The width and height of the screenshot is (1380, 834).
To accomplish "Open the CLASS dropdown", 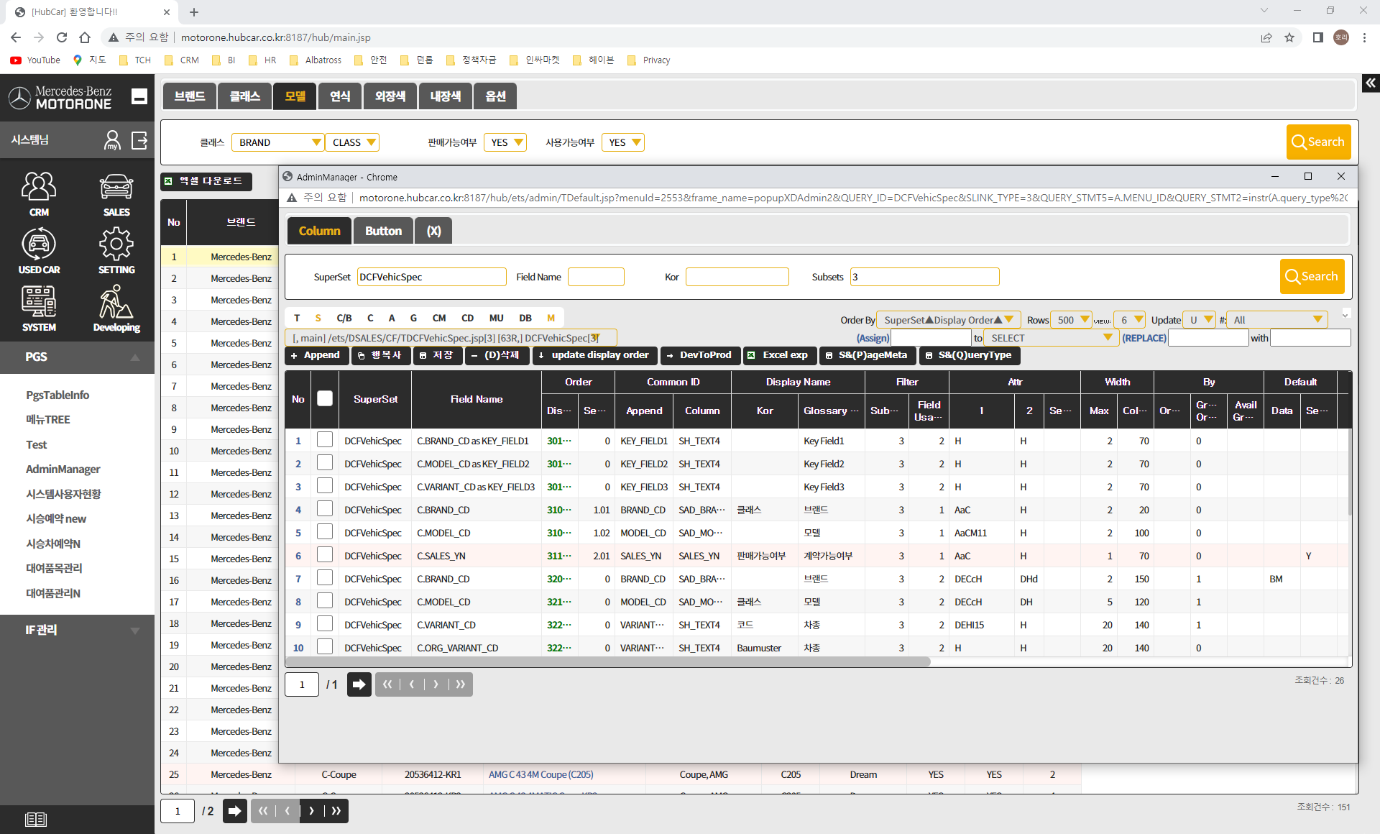I will click(352, 142).
